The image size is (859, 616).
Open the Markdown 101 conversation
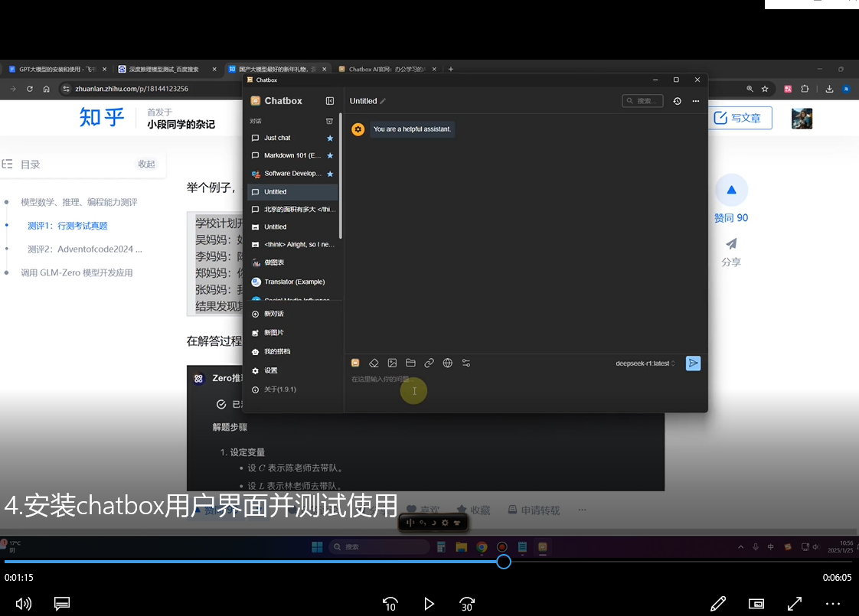click(x=292, y=155)
